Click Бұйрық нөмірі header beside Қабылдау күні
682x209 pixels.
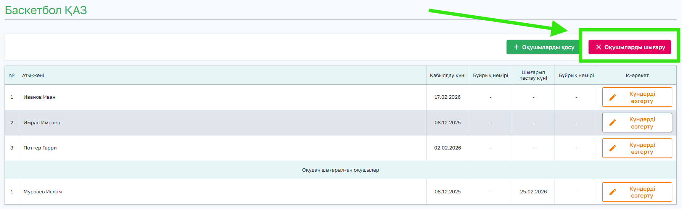tap(491, 76)
